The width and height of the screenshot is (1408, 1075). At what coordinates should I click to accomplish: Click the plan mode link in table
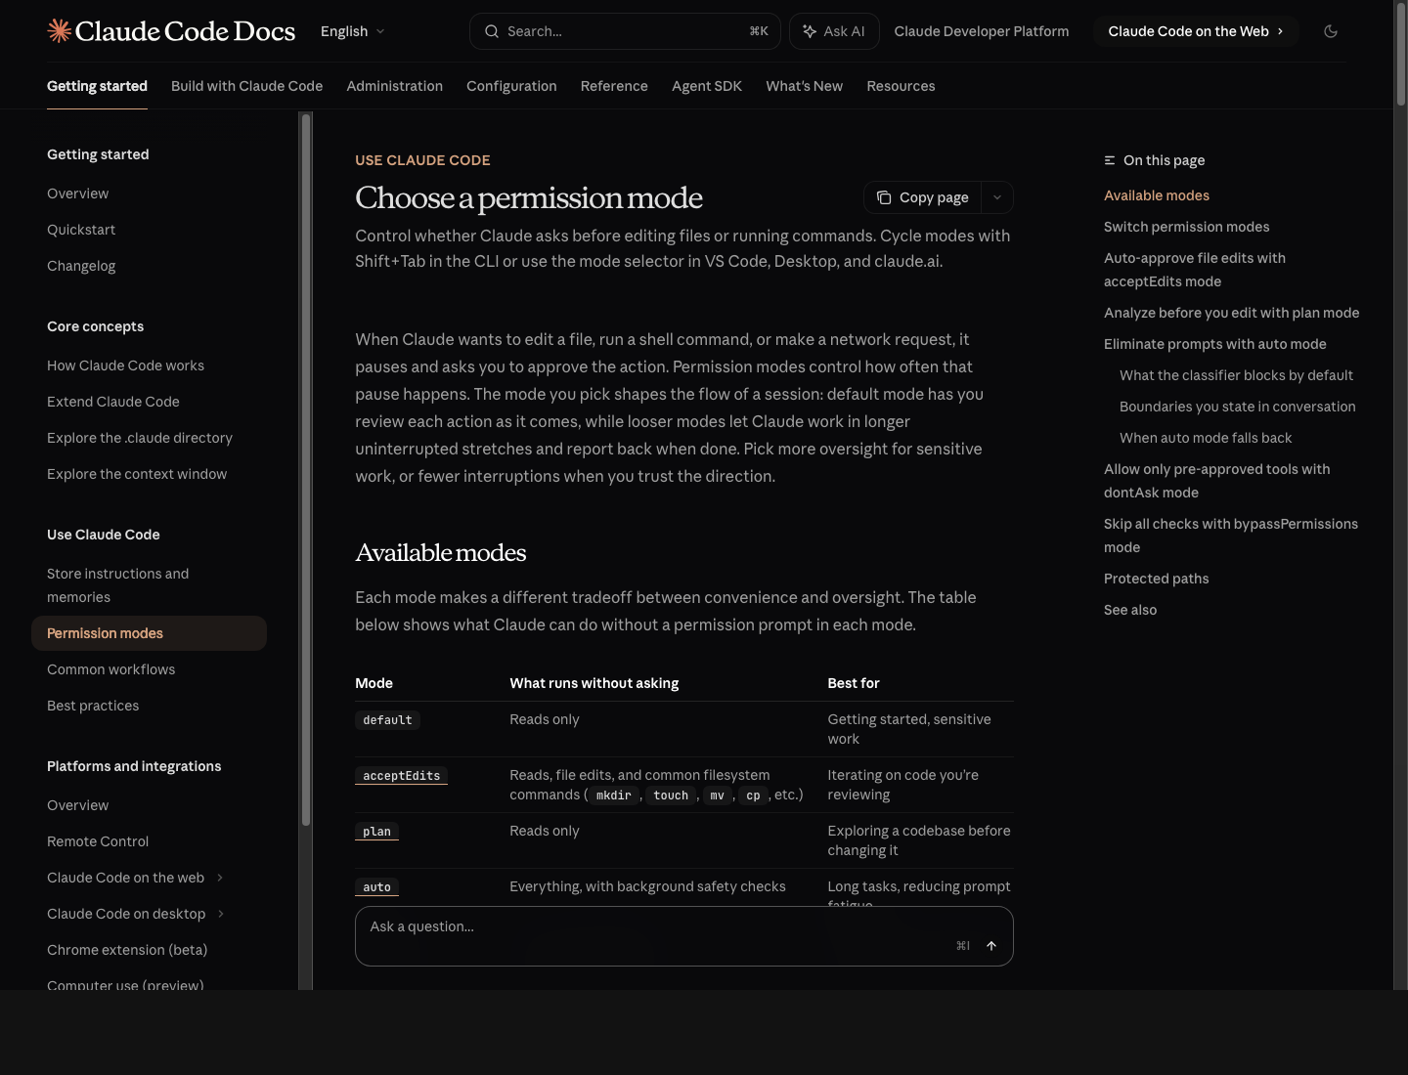(376, 832)
